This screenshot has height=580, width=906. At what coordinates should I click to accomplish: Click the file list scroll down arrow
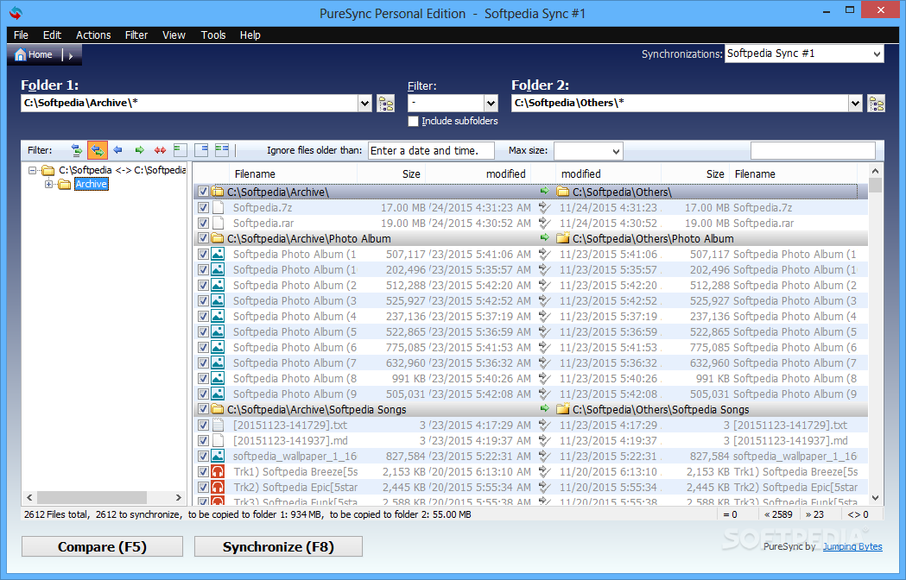coord(875,497)
